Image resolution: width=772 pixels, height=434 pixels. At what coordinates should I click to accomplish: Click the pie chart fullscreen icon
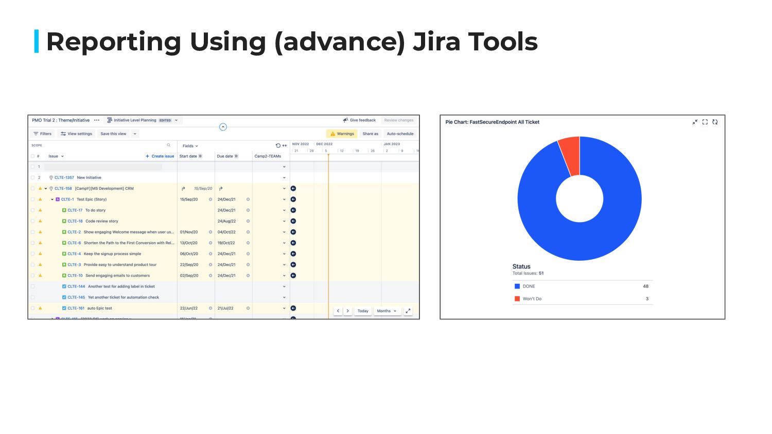click(705, 122)
